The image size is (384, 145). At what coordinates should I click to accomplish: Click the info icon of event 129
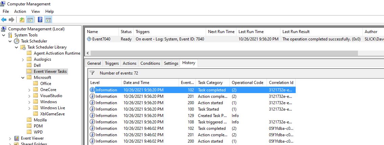coord(92,115)
